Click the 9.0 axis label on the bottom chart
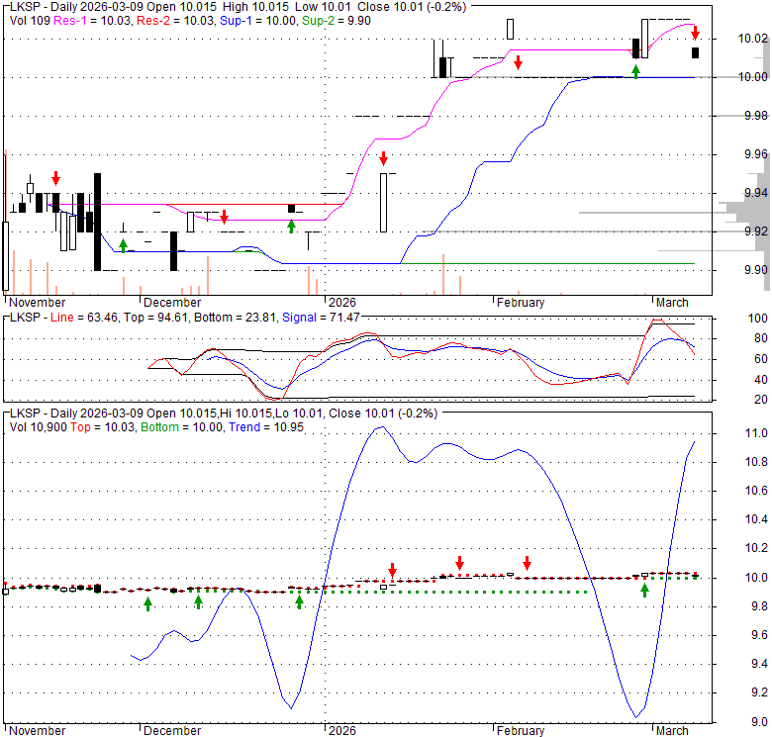 [759, 722]
